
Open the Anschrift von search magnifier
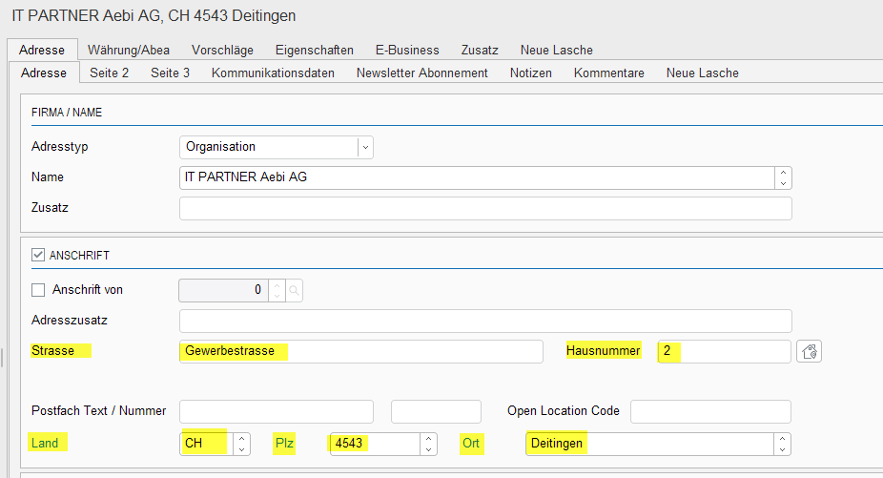(x=294, y=290)
